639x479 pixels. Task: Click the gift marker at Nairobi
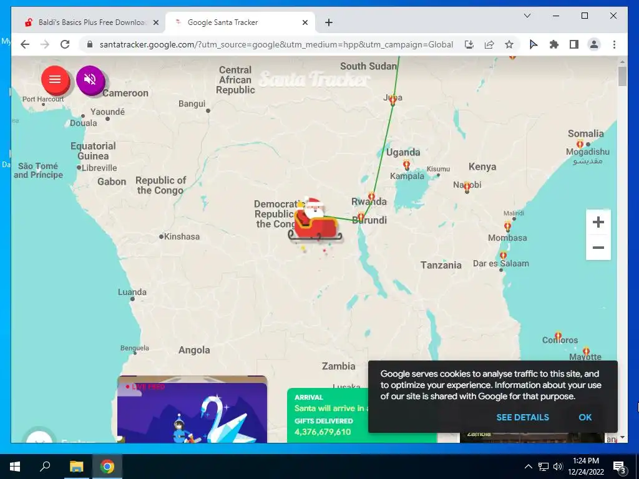467,187
